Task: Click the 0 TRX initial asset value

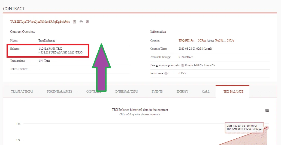Action: 182,73
